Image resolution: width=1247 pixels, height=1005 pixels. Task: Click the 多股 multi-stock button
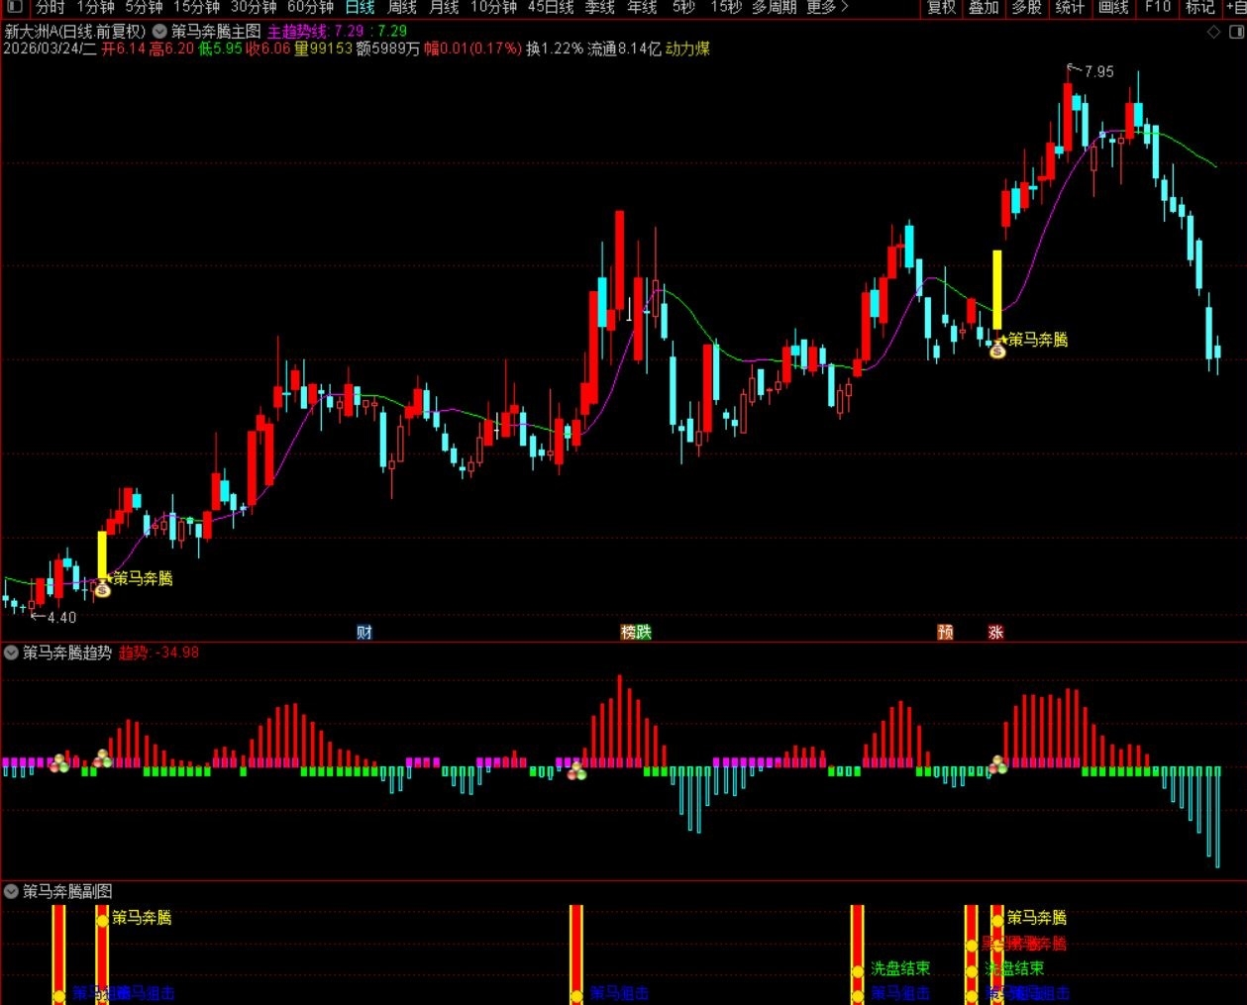pyautogui.click(x=1027, y=7)
